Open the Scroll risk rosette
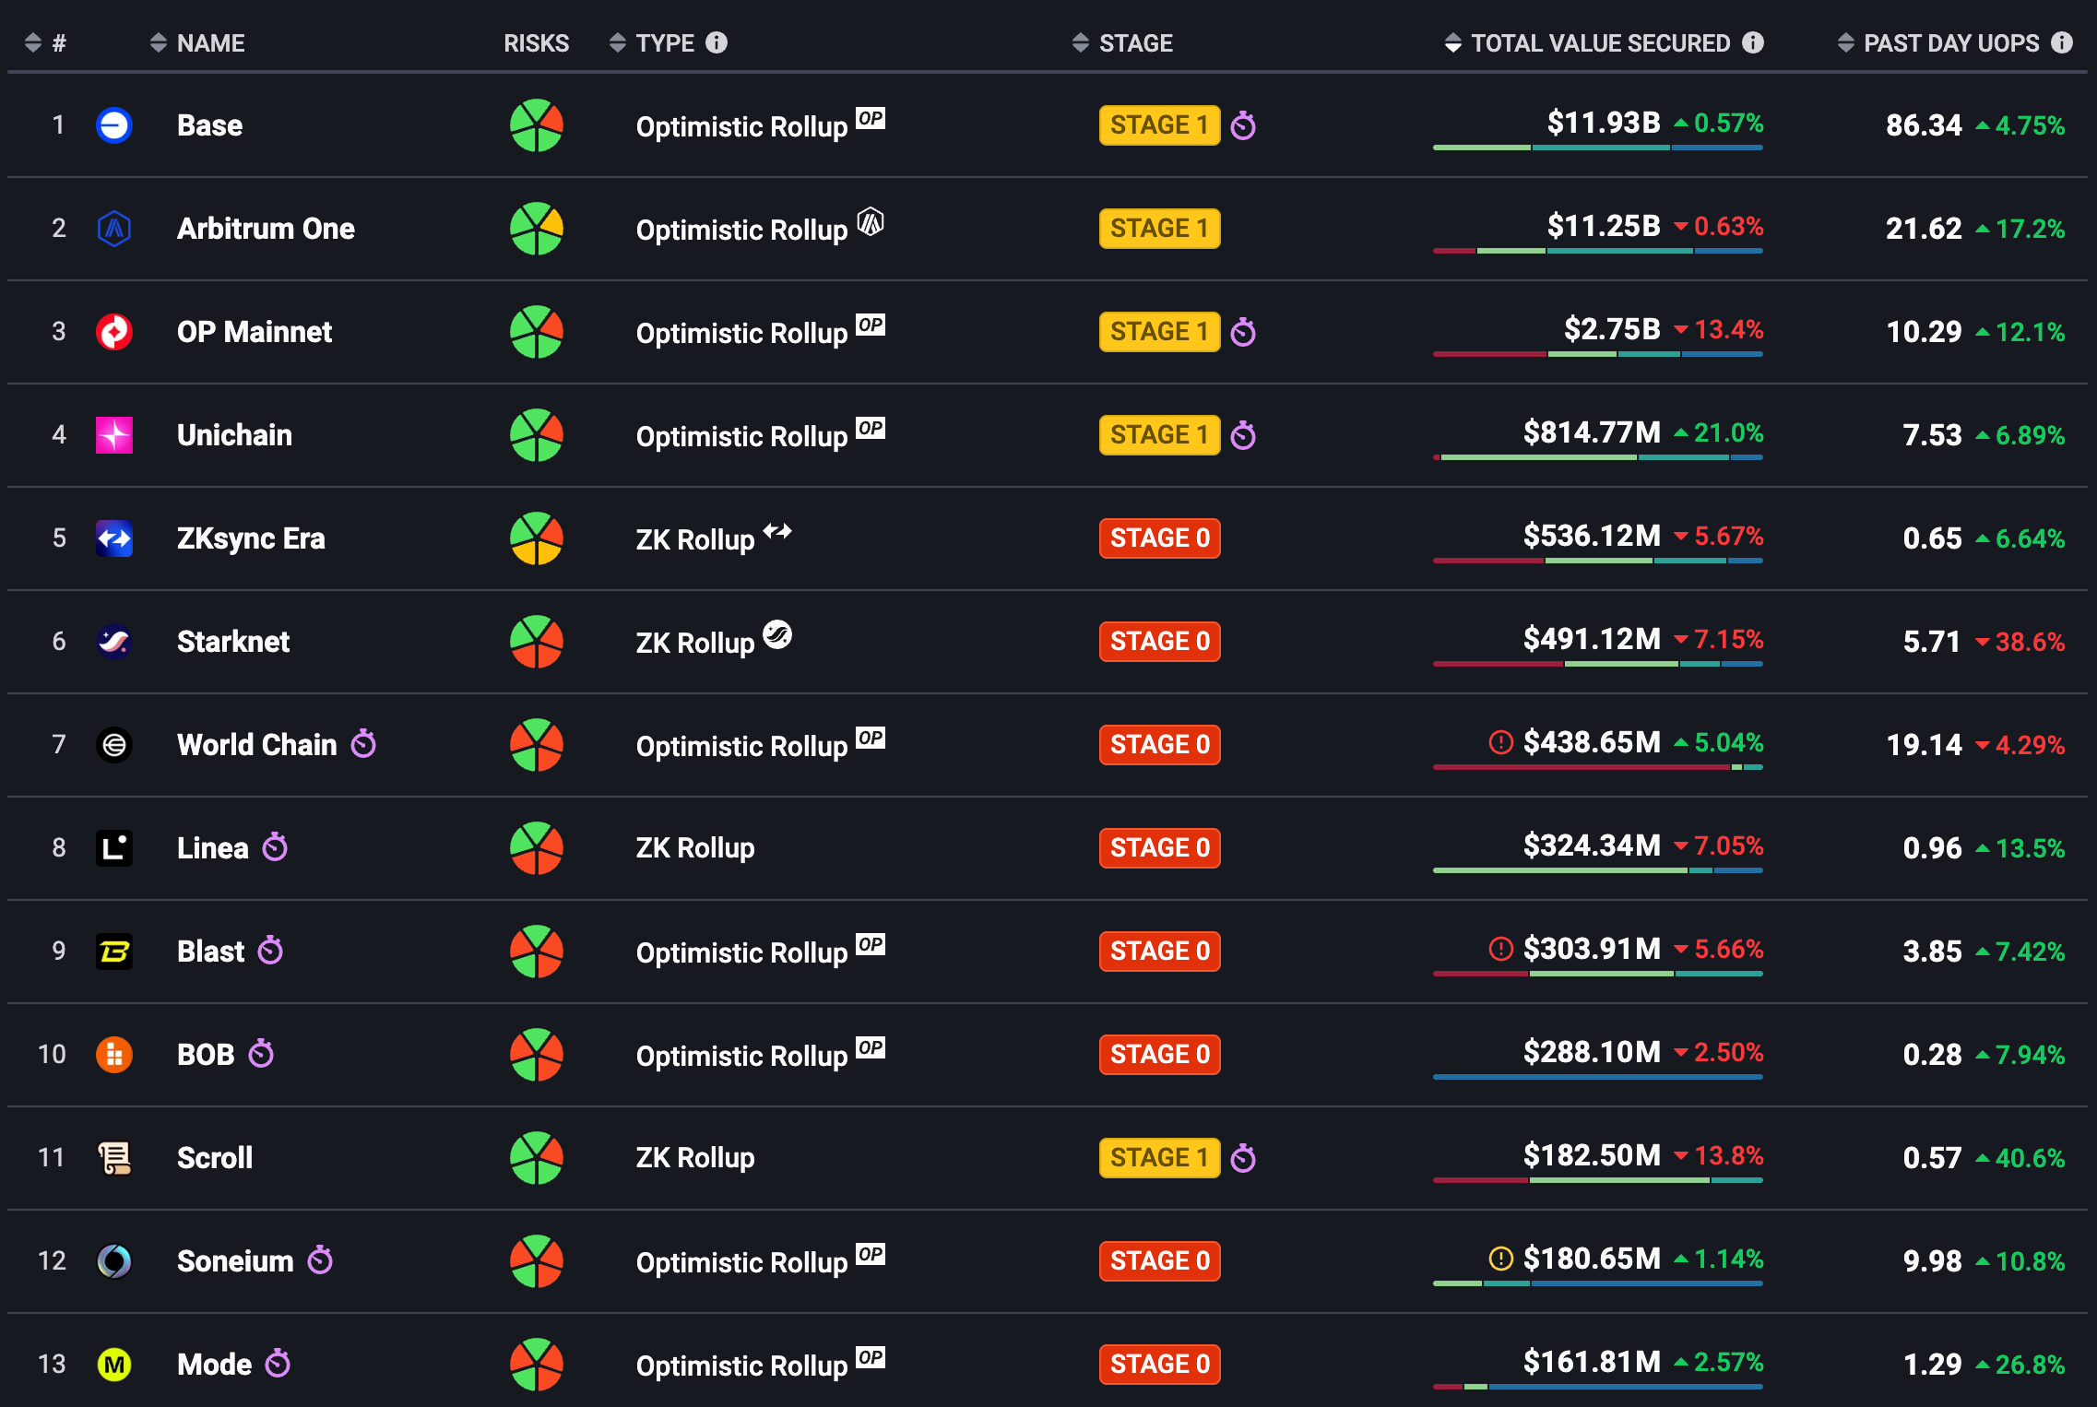The height and width of the screenshot is (1407, 2097). [537, 1158]
